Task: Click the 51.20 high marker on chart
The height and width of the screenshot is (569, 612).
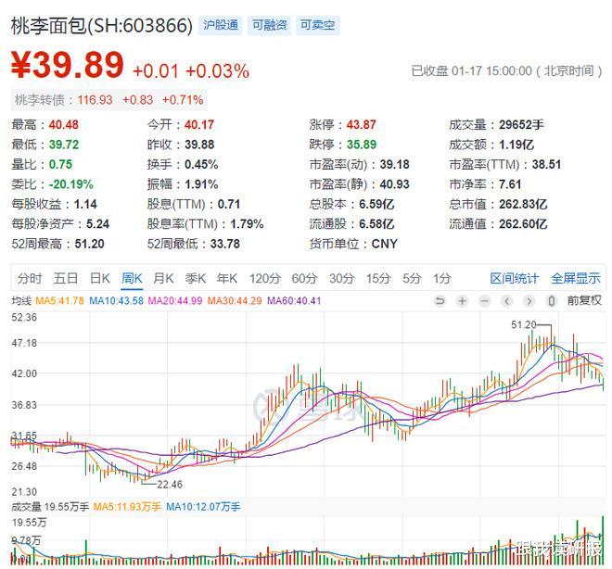Action: pyautogui.click(x=524, y=324)
